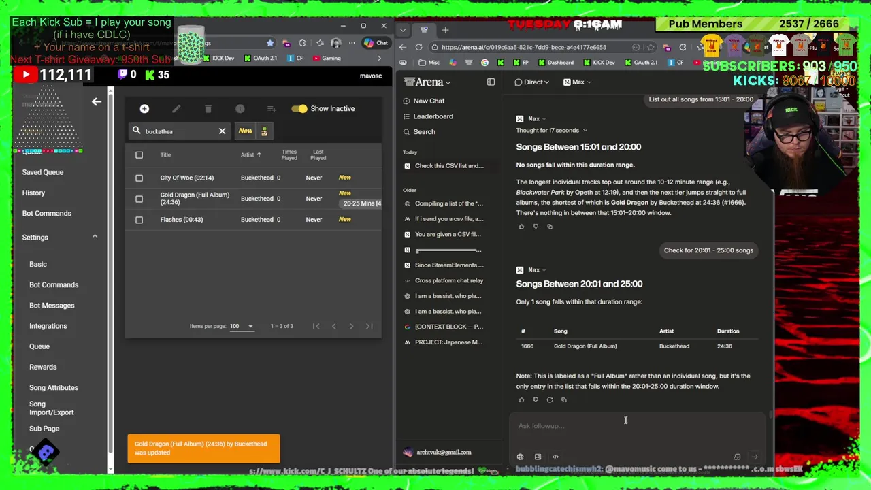871x490 pixels.
Task: Click the web search globe icon in chat input
Action: coord(520,457)
